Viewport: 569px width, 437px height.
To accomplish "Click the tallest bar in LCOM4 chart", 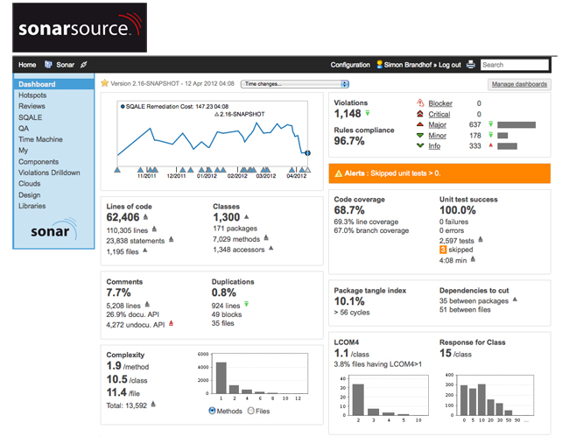I will click(358, 399).
